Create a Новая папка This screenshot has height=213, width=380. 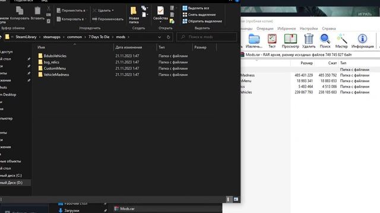point(134,15)
